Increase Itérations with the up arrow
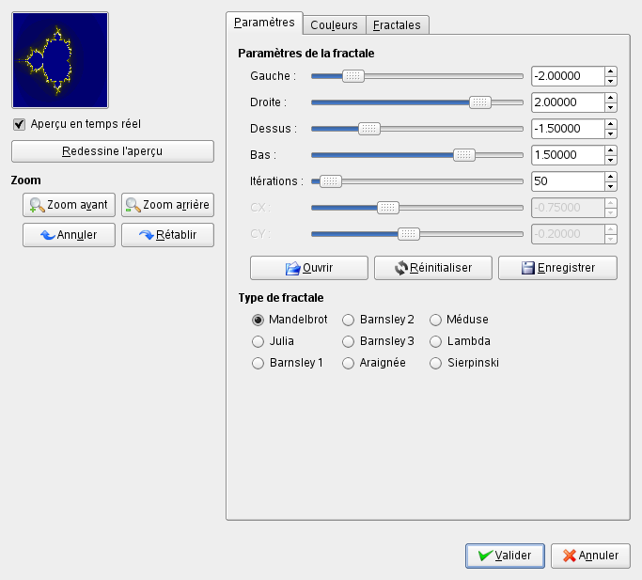The width and height of the screenshot is (642, 580). [610, 177]
